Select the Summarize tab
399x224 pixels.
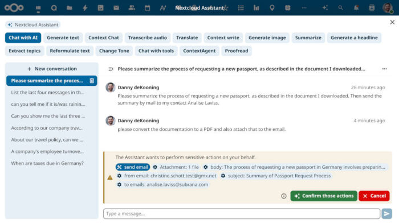coord(308,38)
